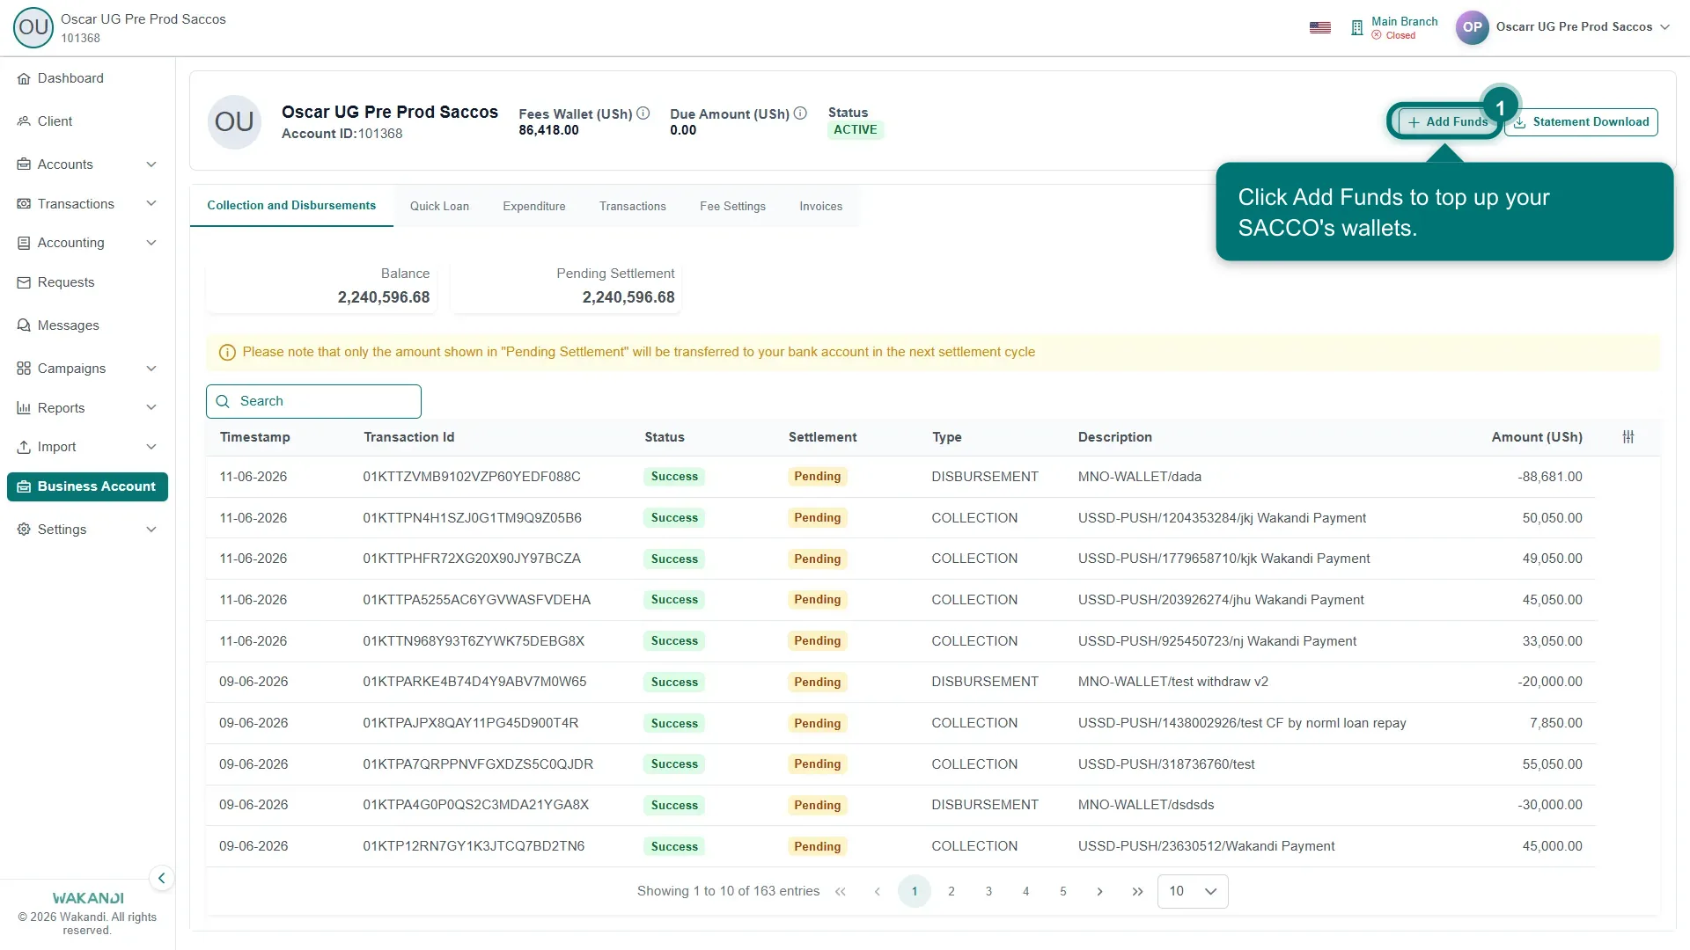Click the Transactions money icon

24,204
